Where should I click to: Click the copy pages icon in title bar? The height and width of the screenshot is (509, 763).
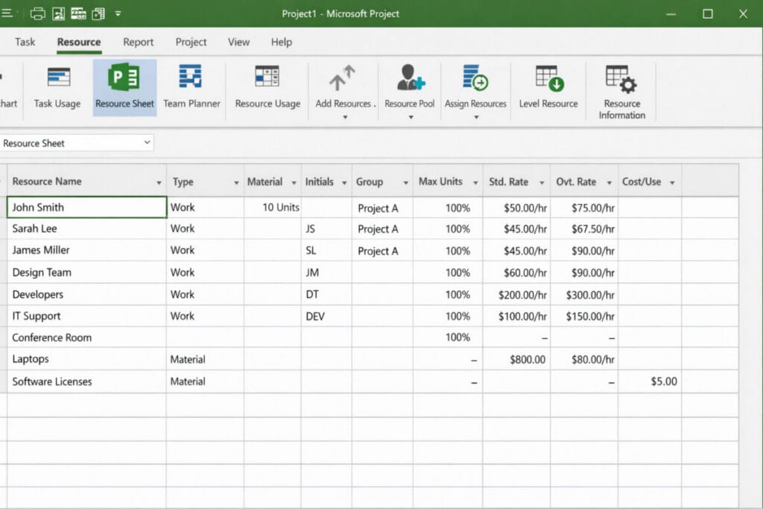pos(98,13)
